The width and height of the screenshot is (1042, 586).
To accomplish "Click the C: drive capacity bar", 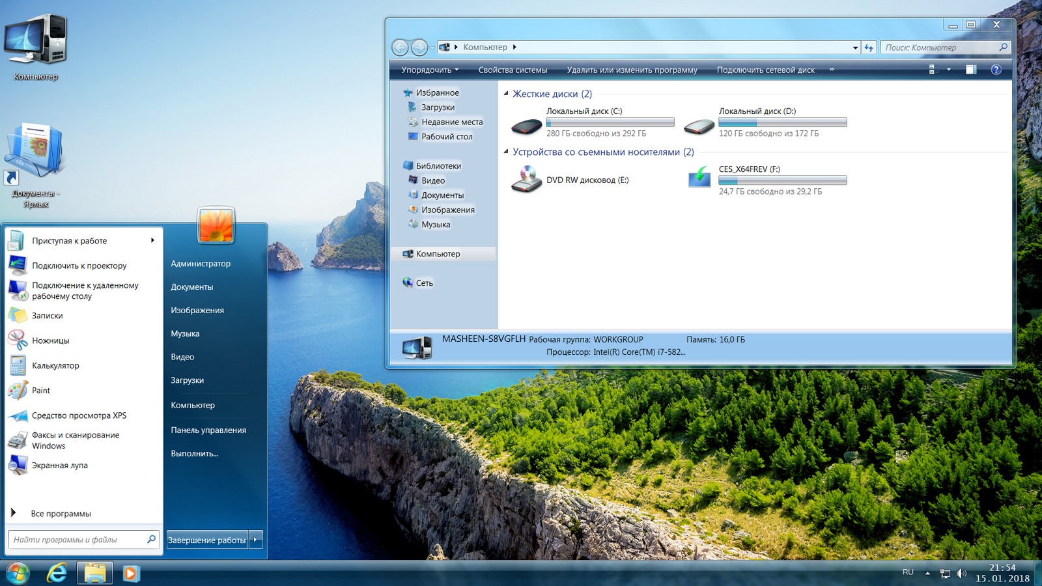I will 610,122.
